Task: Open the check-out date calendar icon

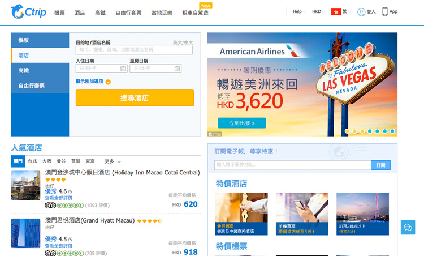Action: pos(177,69)
